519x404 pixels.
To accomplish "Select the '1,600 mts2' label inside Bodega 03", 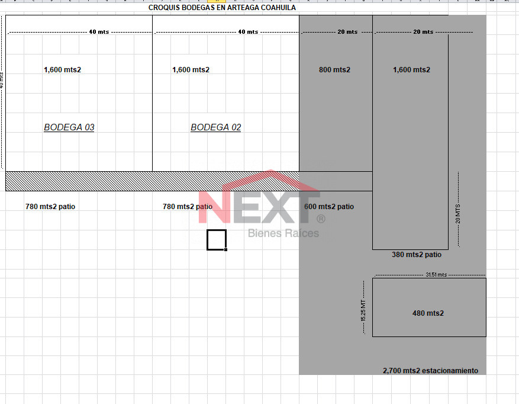I will click(x=62, y=70).
